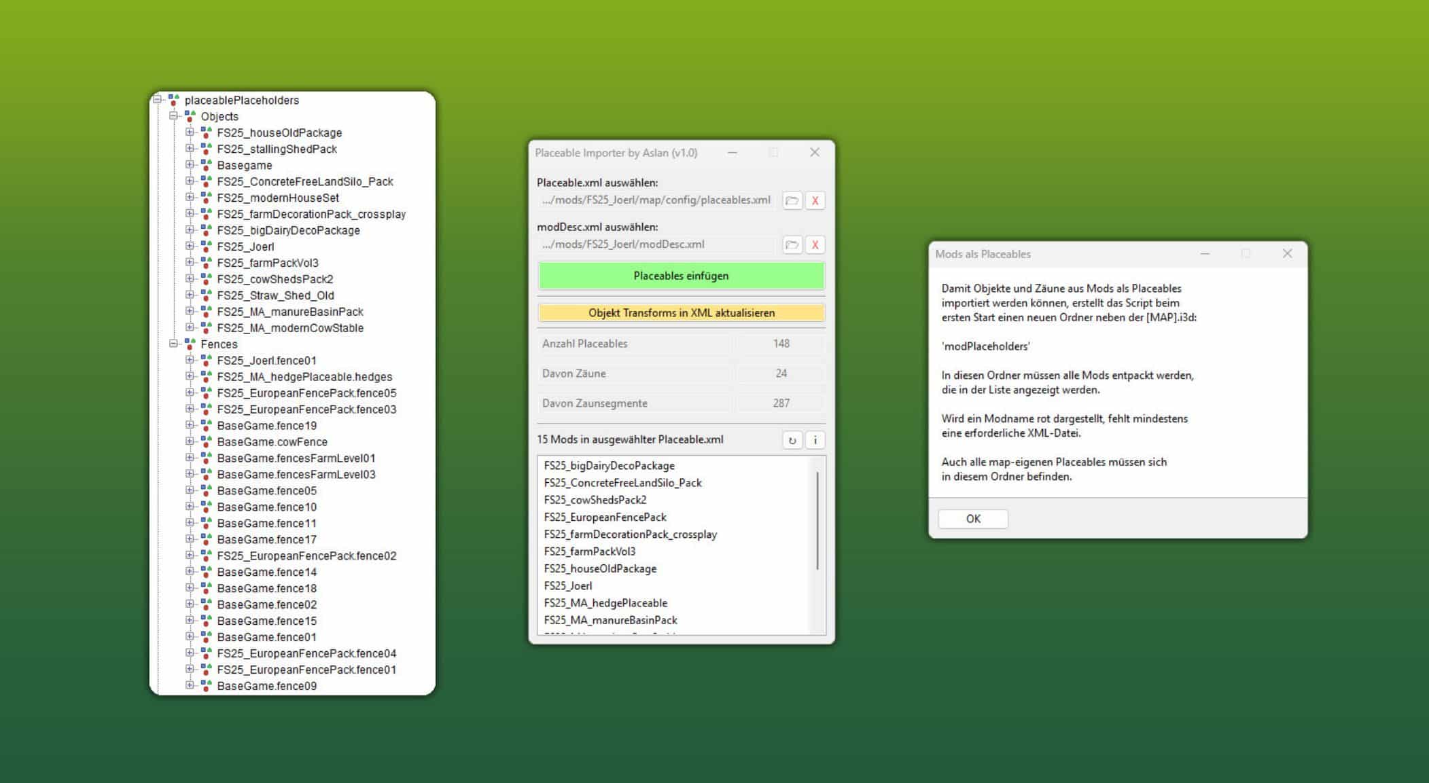Collapse the Fences tree branch

coord(173,344)
